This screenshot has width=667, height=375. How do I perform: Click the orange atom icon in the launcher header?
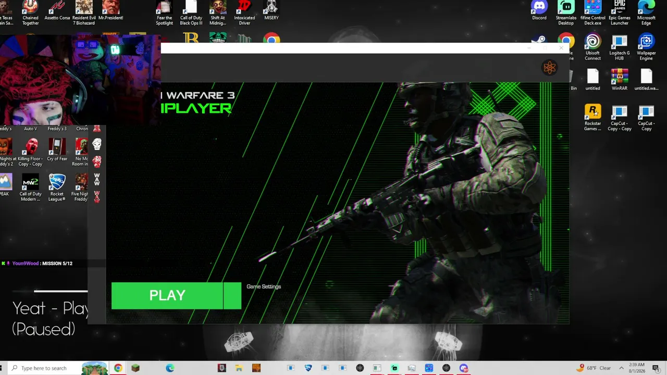coord(549,67)
